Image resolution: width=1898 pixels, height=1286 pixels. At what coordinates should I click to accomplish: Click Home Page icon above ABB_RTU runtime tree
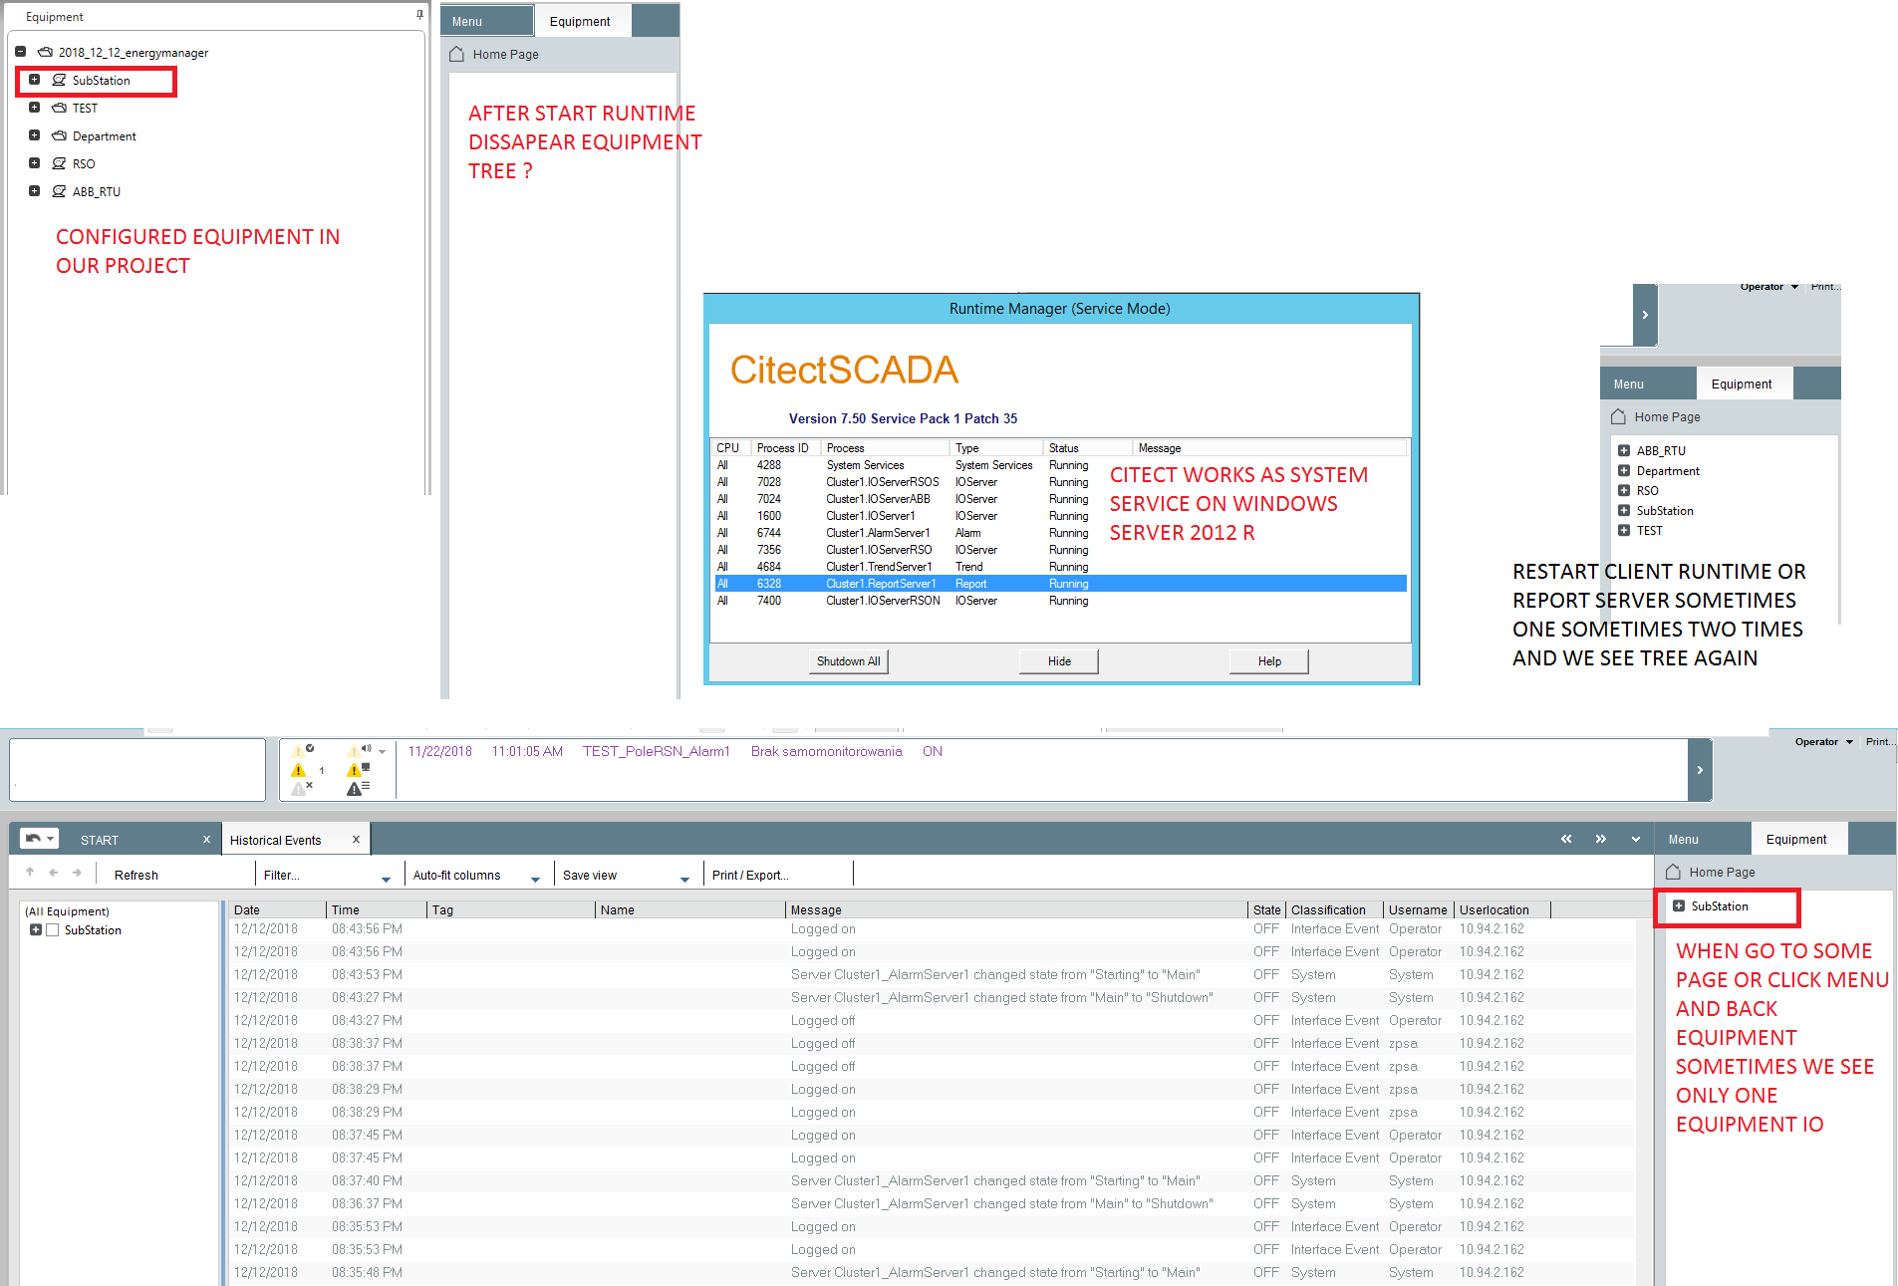pos(1618,416)
